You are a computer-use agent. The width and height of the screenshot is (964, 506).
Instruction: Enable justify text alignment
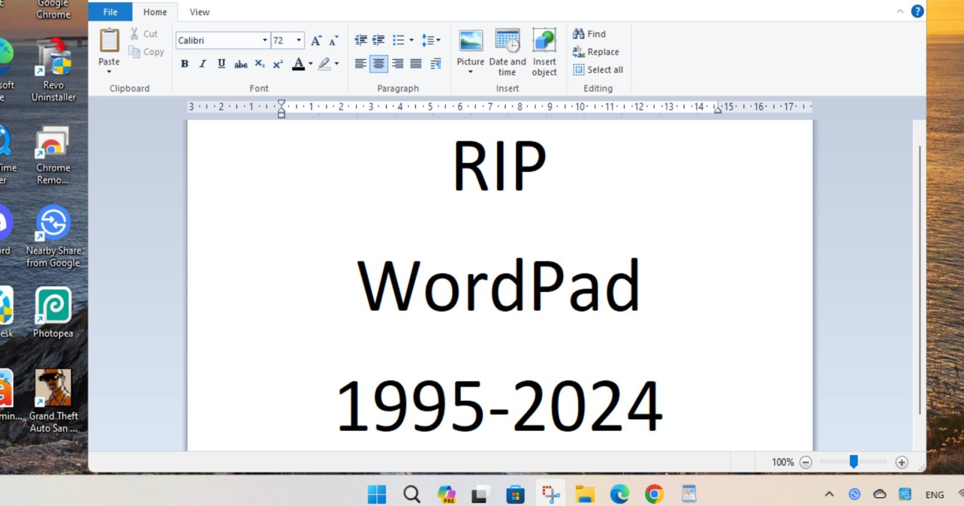point(416,64)
